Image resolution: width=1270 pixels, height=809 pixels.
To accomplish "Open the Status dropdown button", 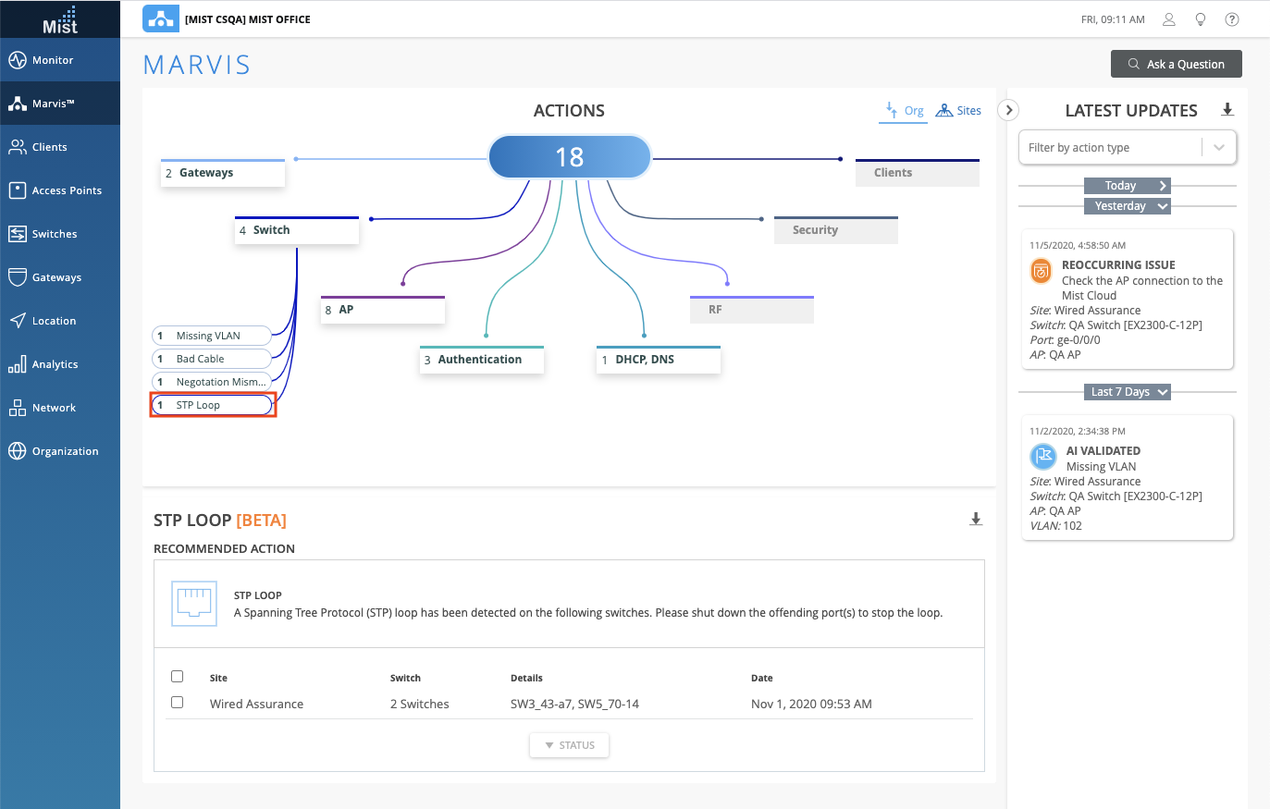I will [570, 745].
